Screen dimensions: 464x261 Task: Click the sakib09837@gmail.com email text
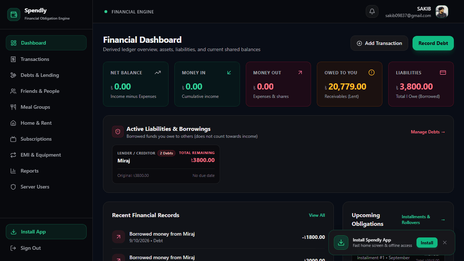pos(408,16)
